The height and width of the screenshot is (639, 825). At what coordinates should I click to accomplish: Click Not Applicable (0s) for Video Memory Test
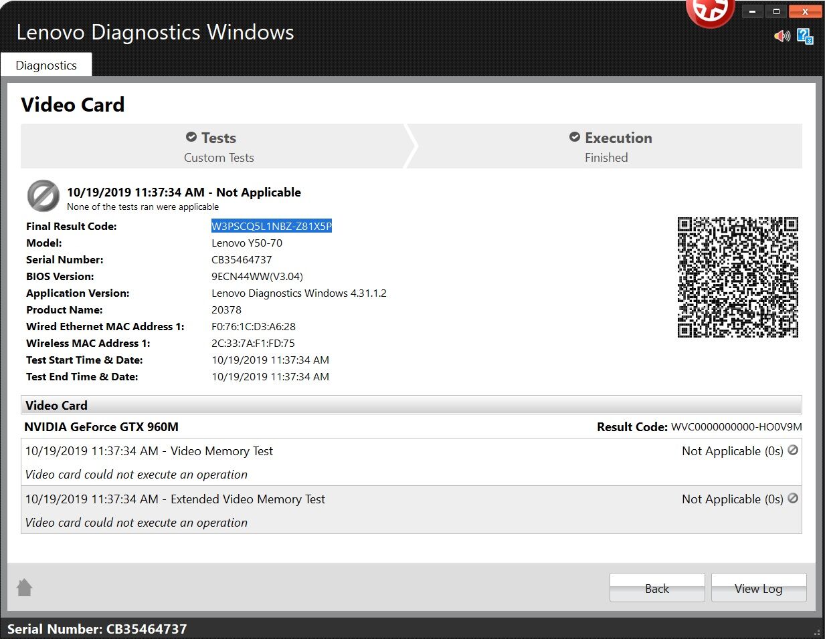coord(733,451)
